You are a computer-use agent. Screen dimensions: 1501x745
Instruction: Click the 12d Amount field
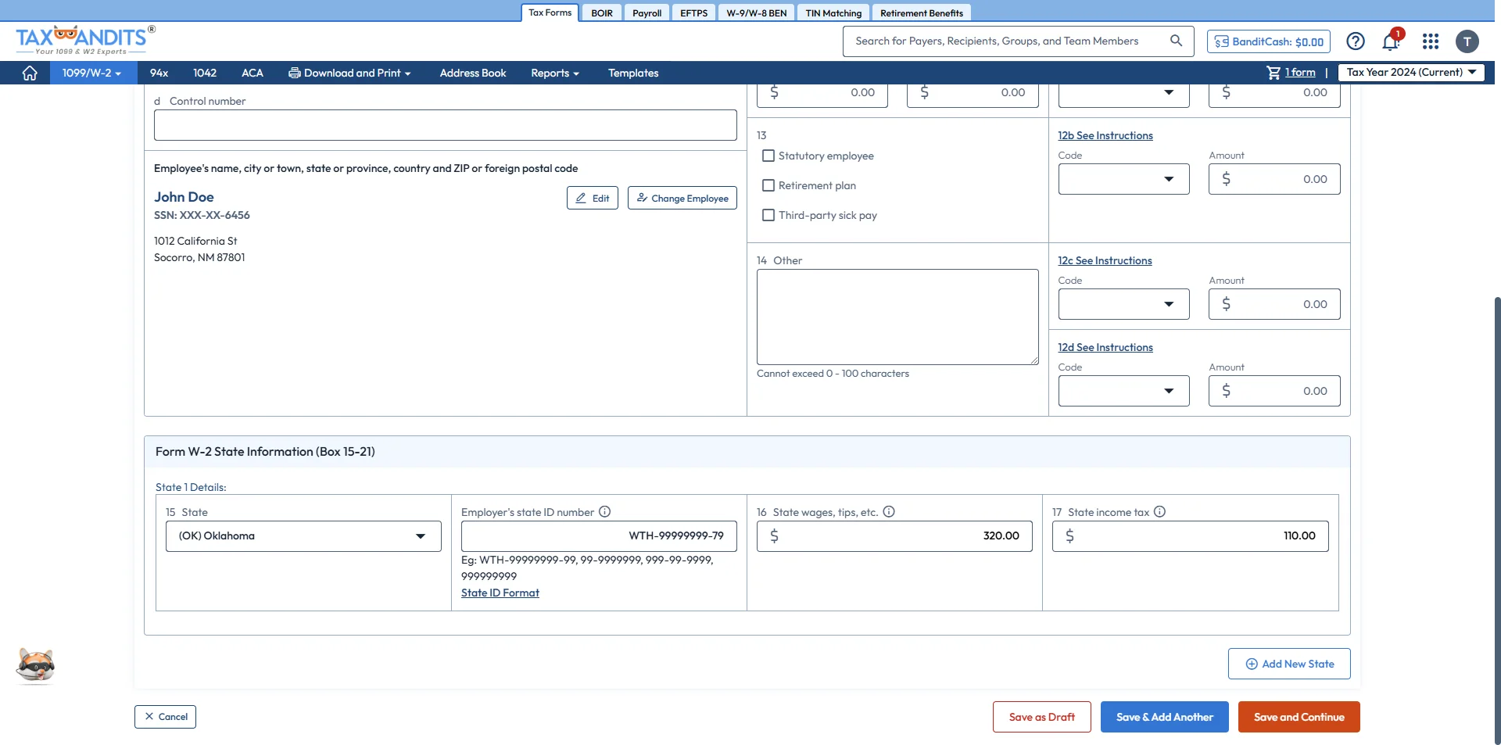(x=1274, y=391)
